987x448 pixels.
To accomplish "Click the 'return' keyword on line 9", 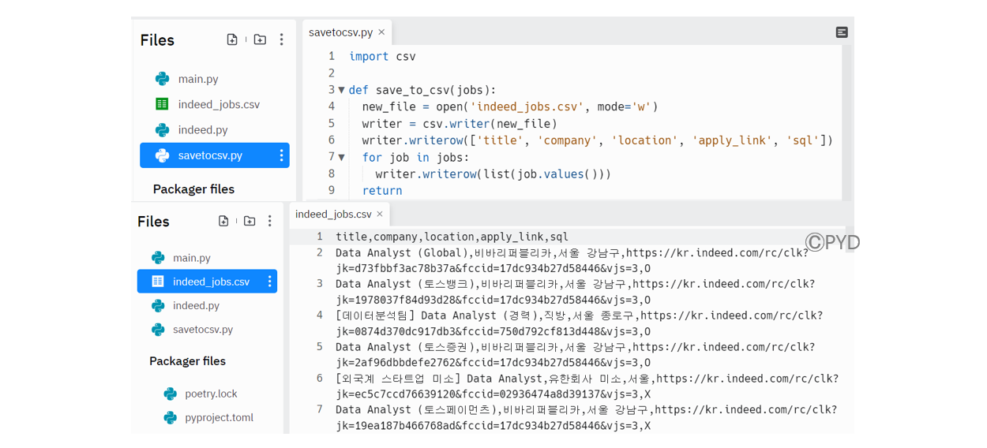I will (x=382, y=191).
